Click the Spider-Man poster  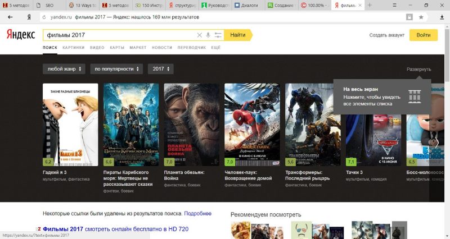(x=252, y=125)
